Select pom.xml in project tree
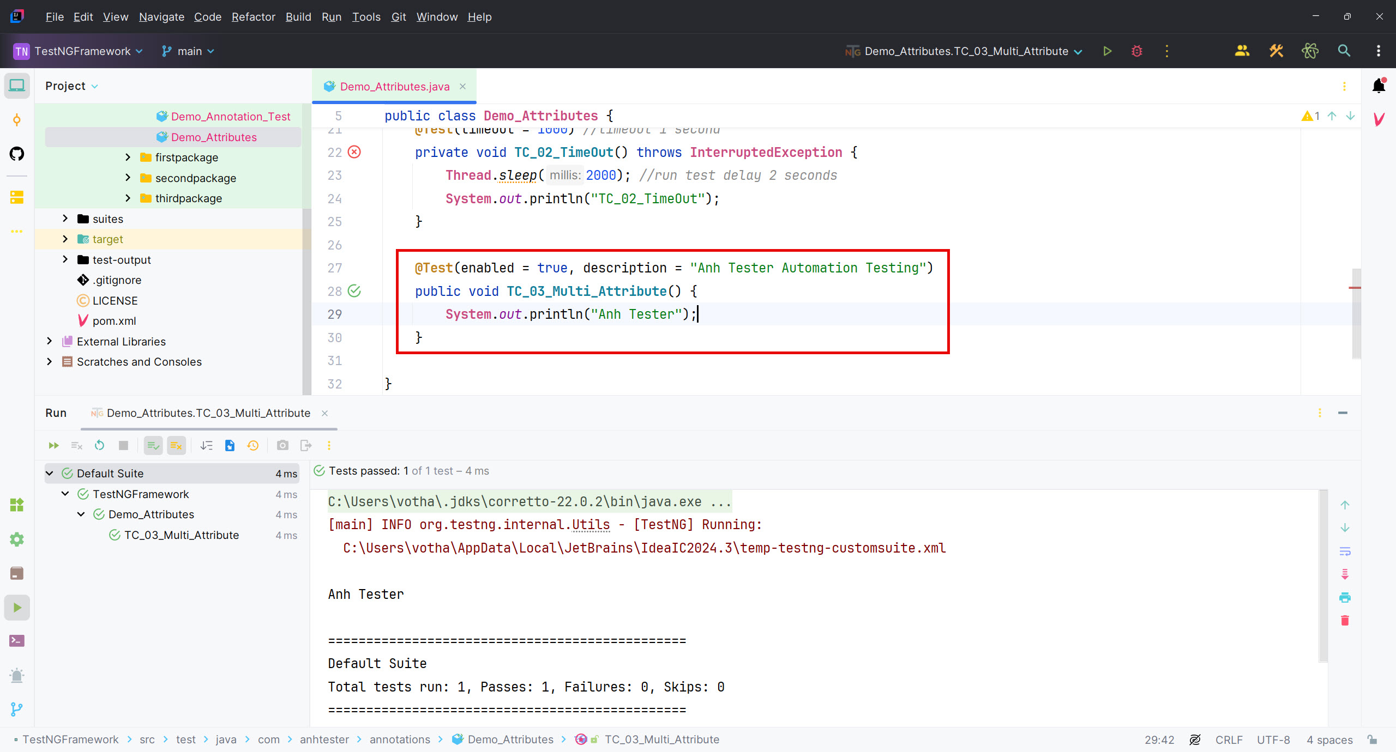This screenshot has height=752, width=1396. coord(115,321)
